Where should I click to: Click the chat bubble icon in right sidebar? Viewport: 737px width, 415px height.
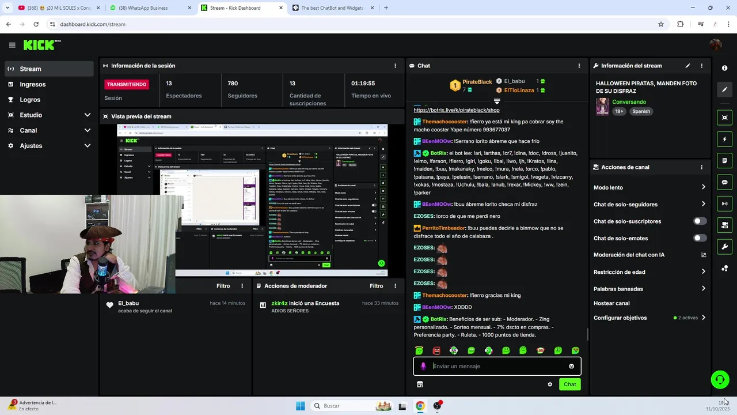pos(724,182)
